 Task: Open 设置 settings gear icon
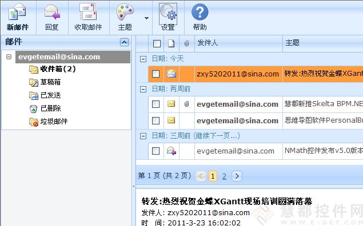coord(168,12)
